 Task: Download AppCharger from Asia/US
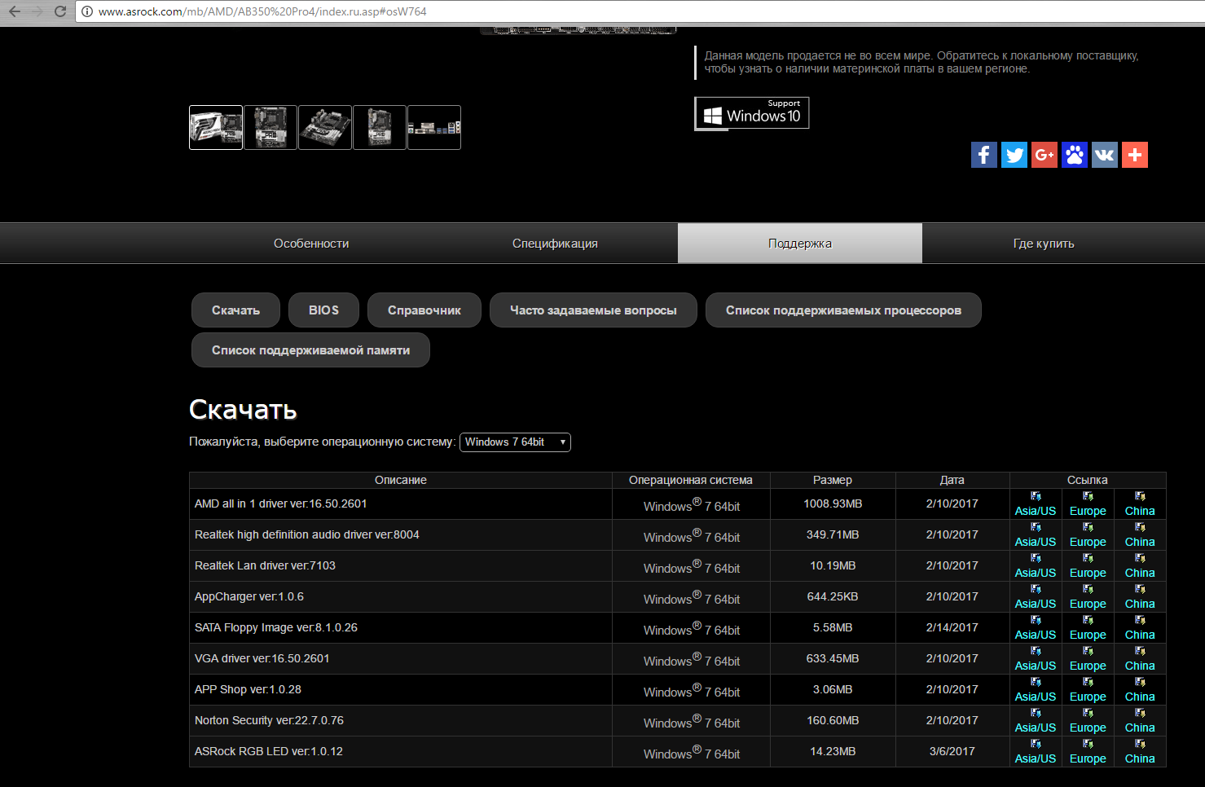1036,596
